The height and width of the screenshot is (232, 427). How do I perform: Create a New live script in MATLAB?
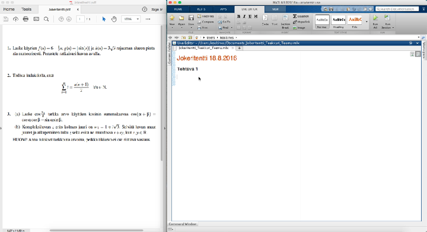(x=172, y=21)
